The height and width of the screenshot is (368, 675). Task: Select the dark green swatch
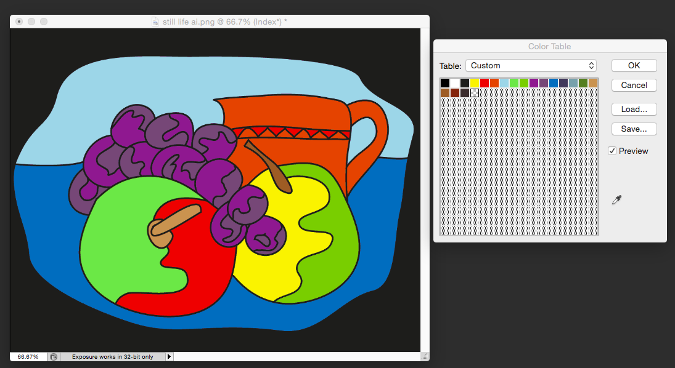(583, 83)
